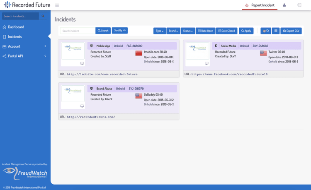The height and width of the screenshot is (190, 311).
Task: Open the Brand filter dropdown
Action: (173, 31)
